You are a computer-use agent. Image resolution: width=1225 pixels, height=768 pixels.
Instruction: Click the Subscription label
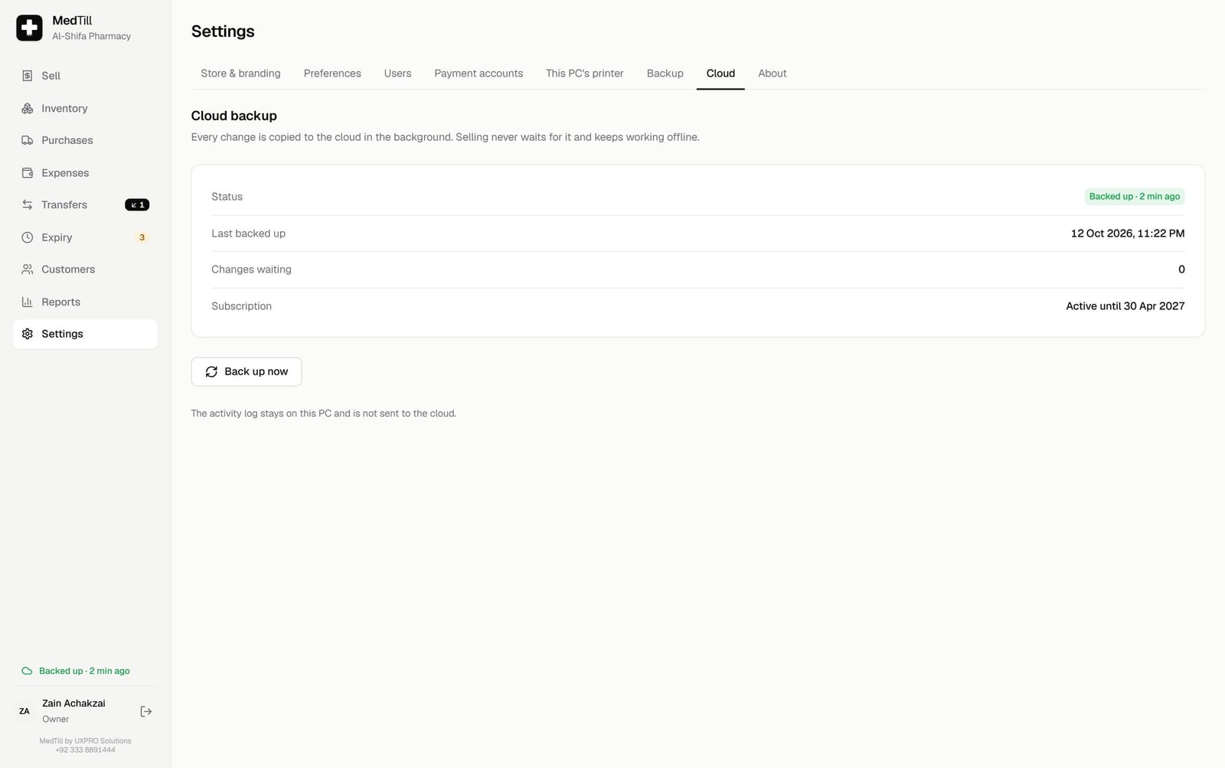(241, 306)
